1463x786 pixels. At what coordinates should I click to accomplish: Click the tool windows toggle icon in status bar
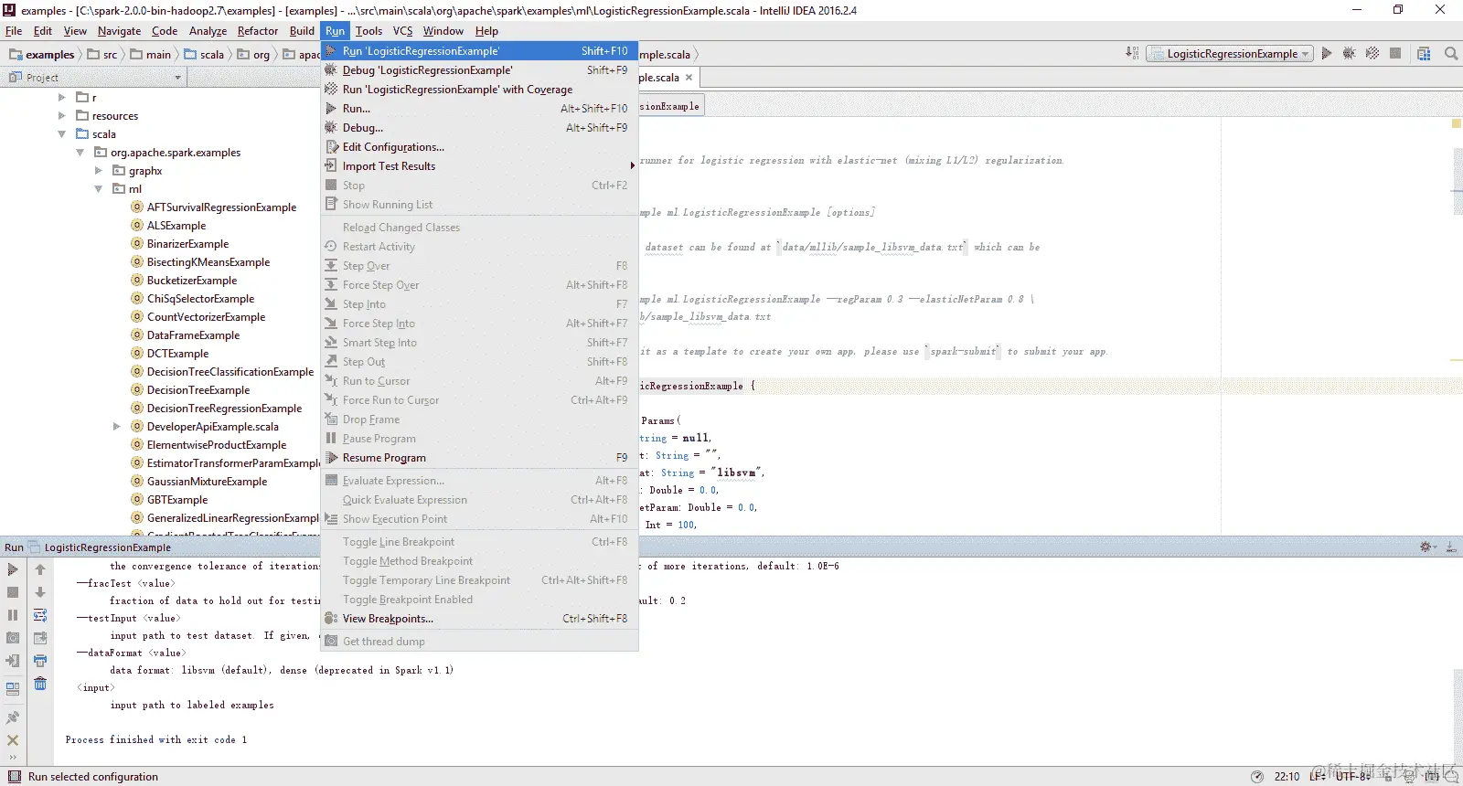tap(15, 777)
